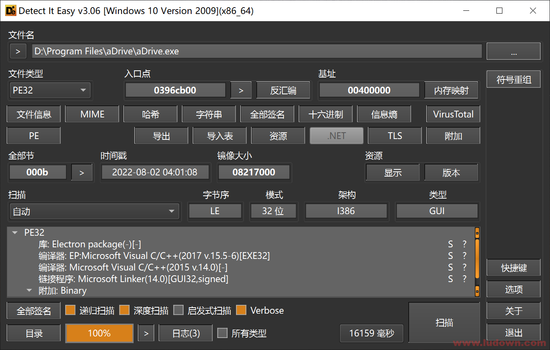Click the entry point value 0396cb00
550x350 pixels.
175,90
